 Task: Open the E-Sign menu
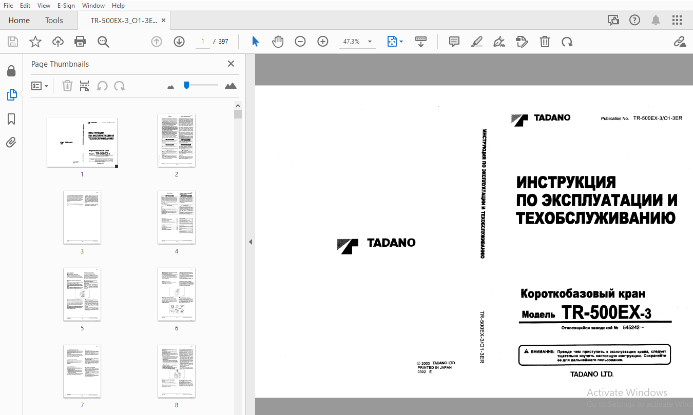coord(66,6)
